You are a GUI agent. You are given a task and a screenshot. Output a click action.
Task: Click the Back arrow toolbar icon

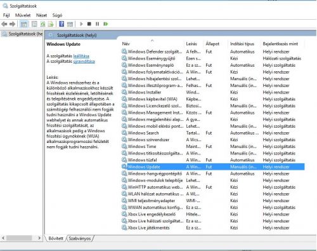[4, 24]
